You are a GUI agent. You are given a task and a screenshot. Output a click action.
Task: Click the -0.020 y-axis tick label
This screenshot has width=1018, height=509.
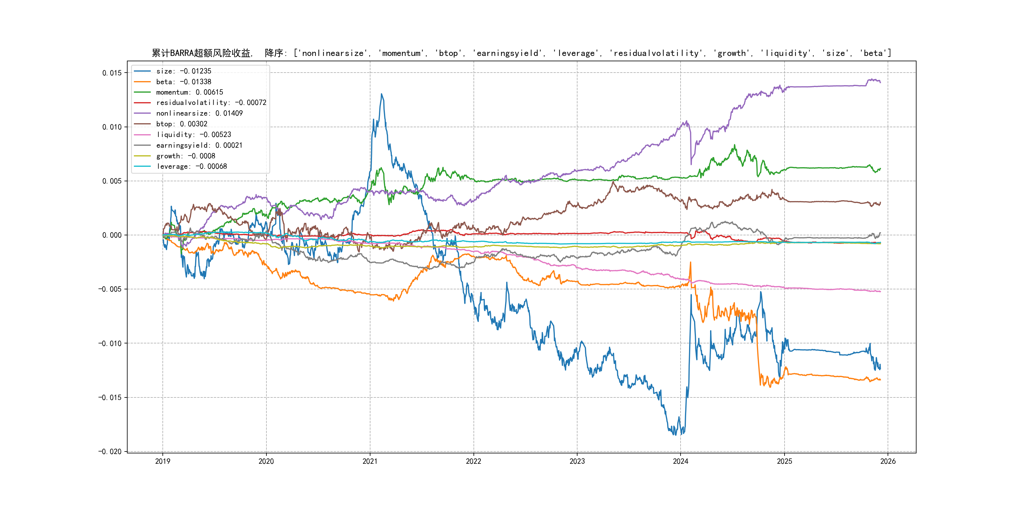[110, 452]
